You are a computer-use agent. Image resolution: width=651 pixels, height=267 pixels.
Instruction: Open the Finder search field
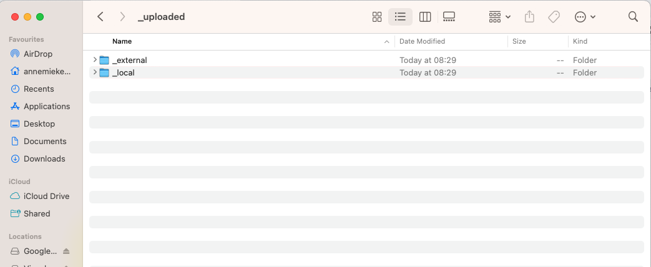coord(633,17)
